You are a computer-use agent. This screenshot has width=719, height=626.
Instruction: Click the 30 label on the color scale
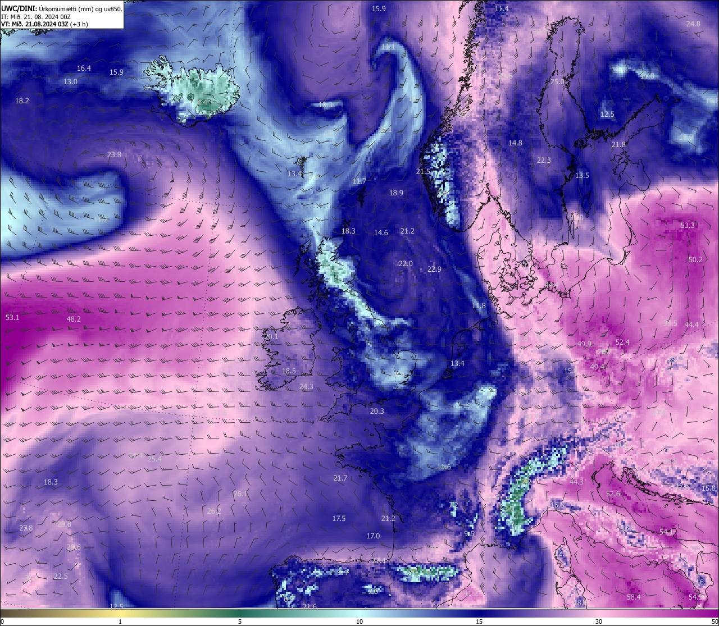click(x=599, y=622)
